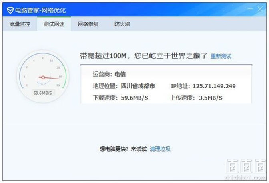Click the 清理垃圾 link
This screenshot has width=269, height=183.
(x=160, y=149)
